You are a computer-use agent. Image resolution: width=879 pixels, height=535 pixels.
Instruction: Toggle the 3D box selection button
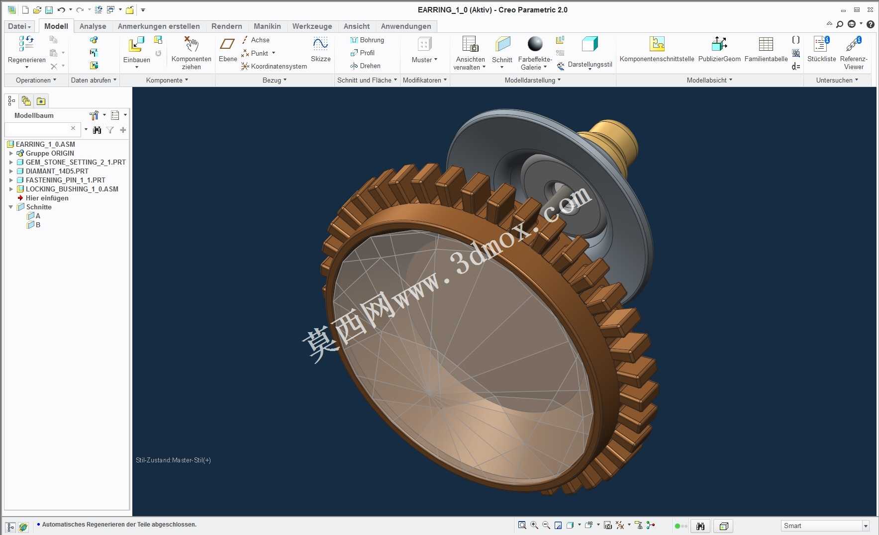coord(724,526)
